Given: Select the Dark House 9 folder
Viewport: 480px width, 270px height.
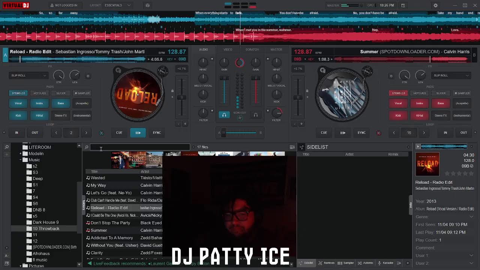Looking at the screenshot, I should [x=45, y=222].
